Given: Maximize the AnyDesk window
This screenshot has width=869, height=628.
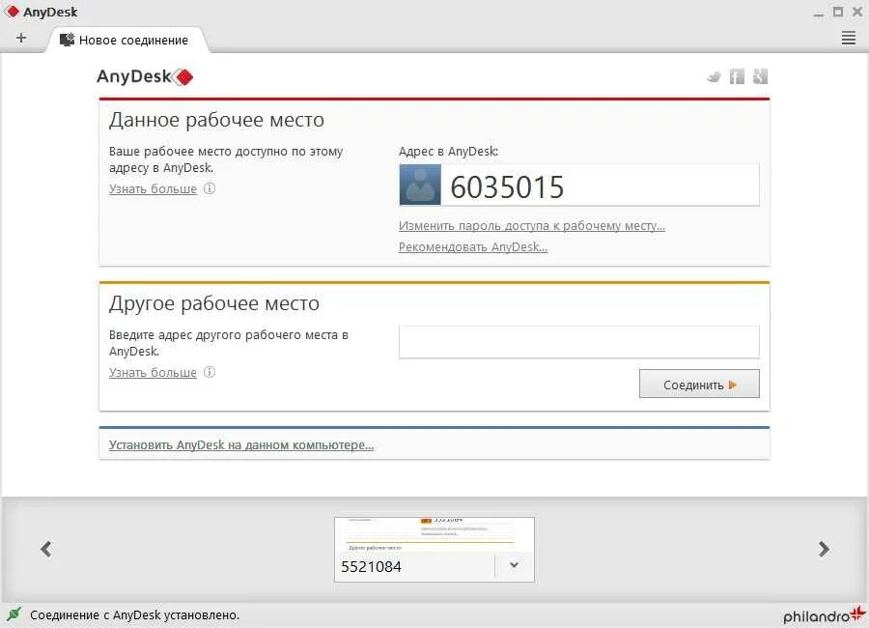Looking at the screenshot, I should pos(838,12).
